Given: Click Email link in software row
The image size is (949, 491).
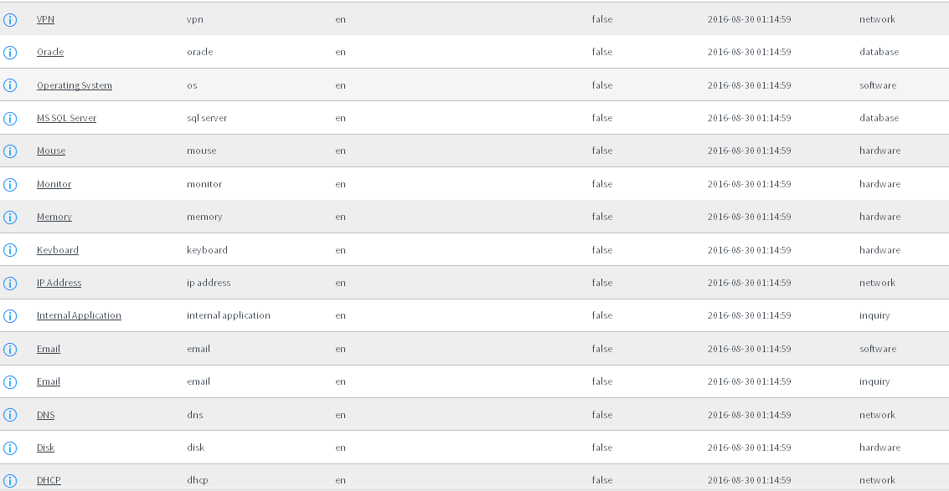Looking at the screenshot, I should pyautogui.click(x=49, y=349).
